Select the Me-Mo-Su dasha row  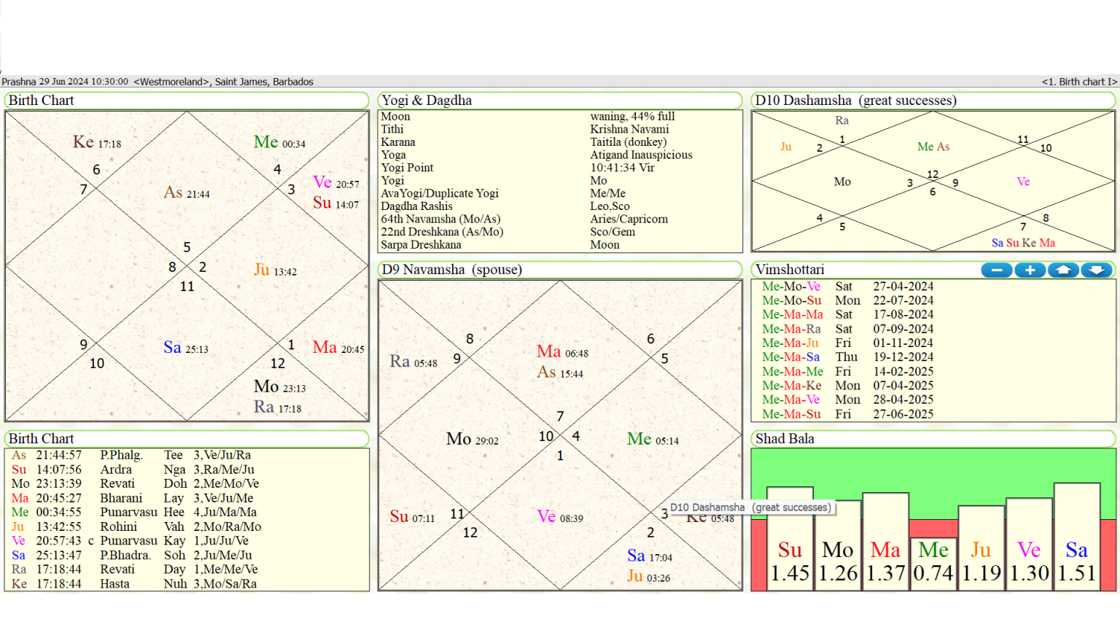coord(848,300)
